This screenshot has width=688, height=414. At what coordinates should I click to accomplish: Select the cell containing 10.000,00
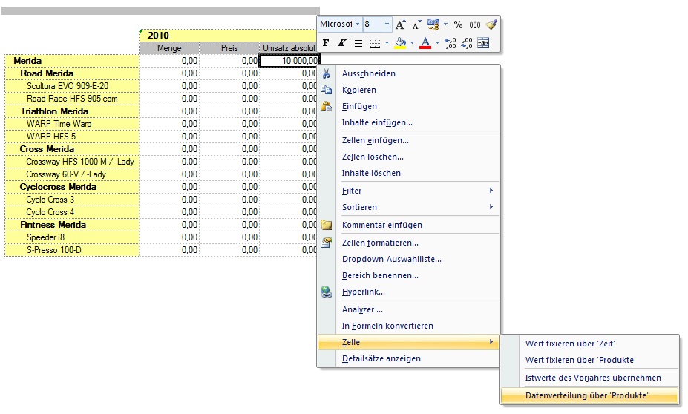(x=289, y=61)
